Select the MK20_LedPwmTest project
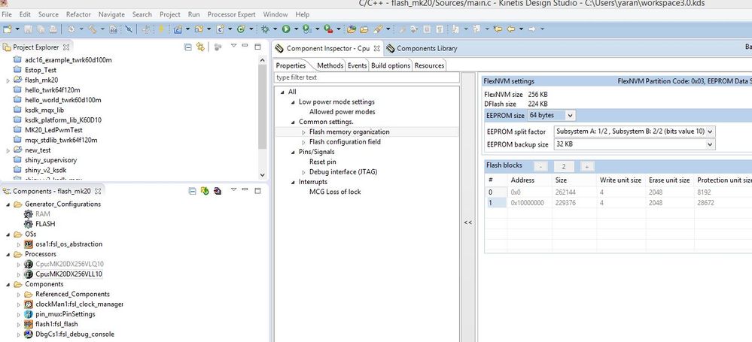Image resolution: width=752 pixels, height=342 pixels. (x=53, y=130)
